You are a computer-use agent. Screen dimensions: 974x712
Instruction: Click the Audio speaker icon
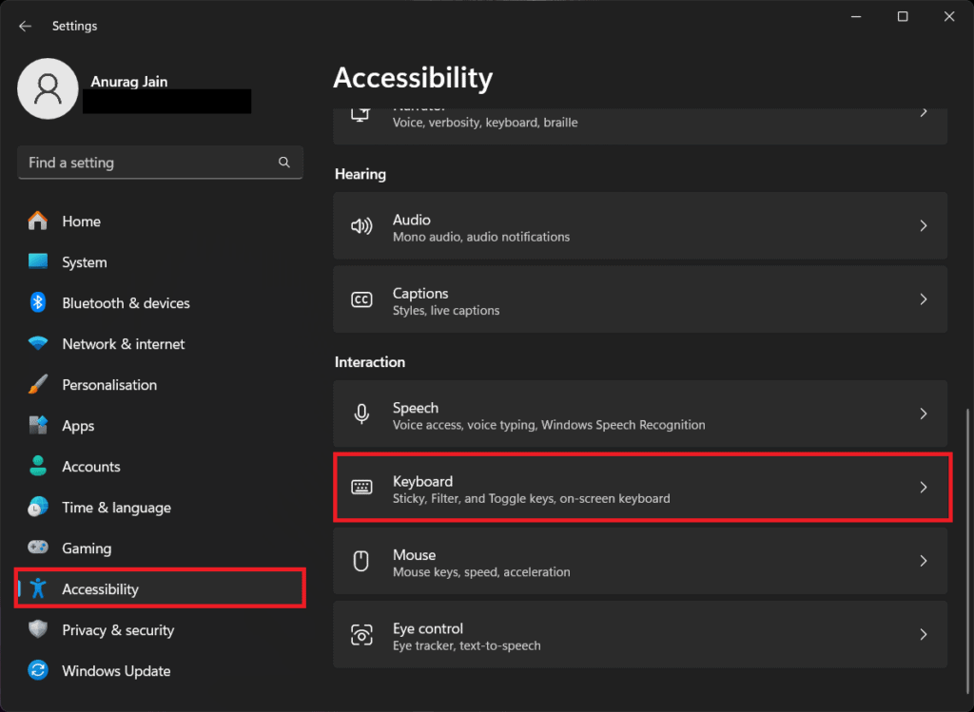pyautogui.click(x=361, y=225)
